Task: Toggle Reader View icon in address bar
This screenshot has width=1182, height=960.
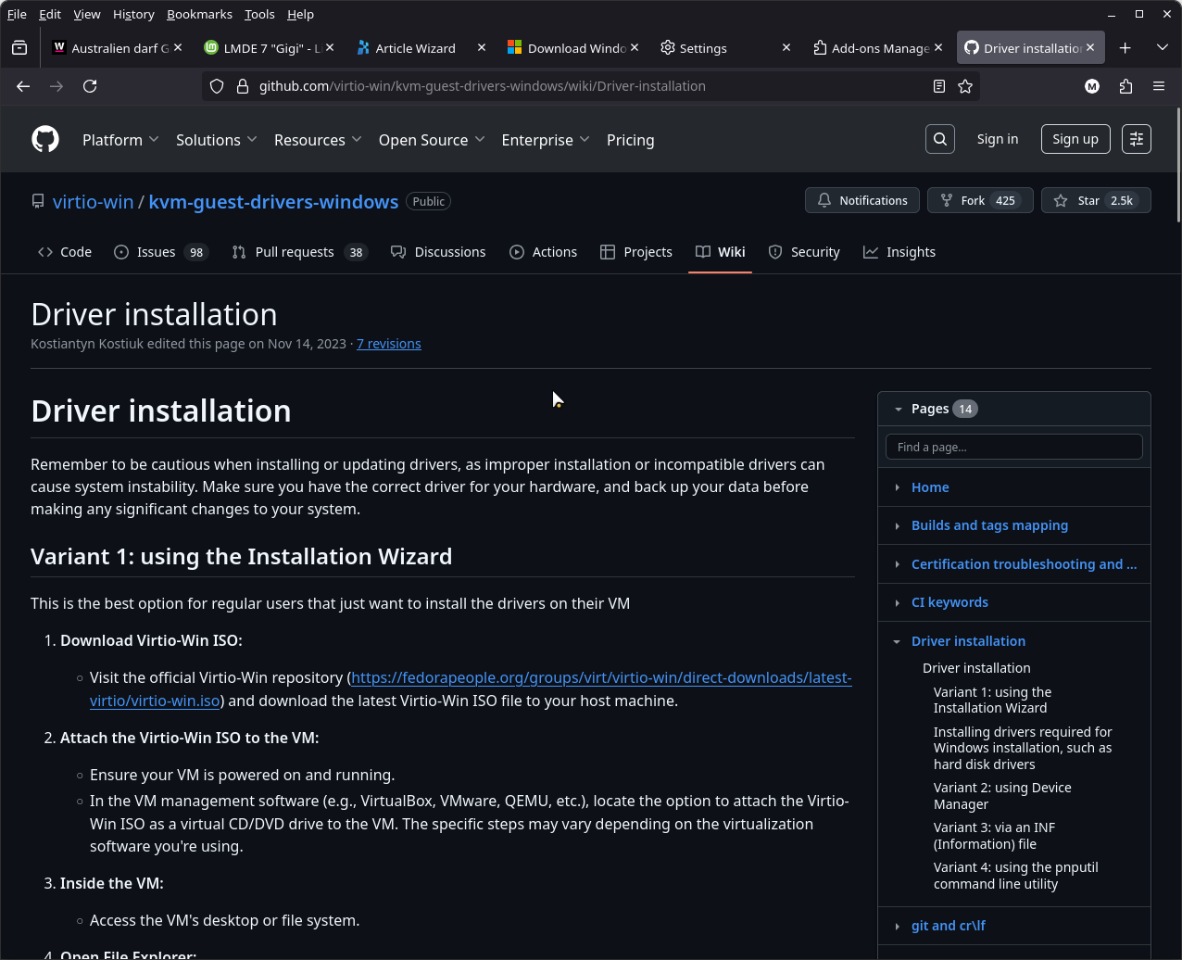Action: point(939,86)
